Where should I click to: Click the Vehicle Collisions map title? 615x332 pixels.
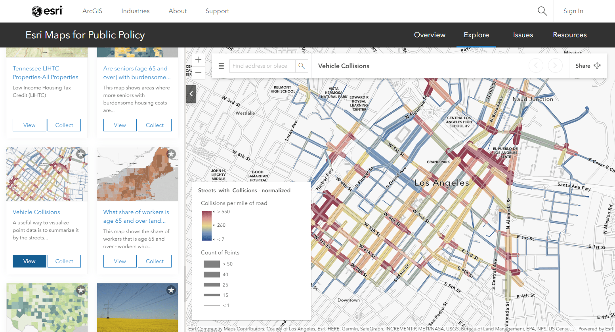point(344,66)
